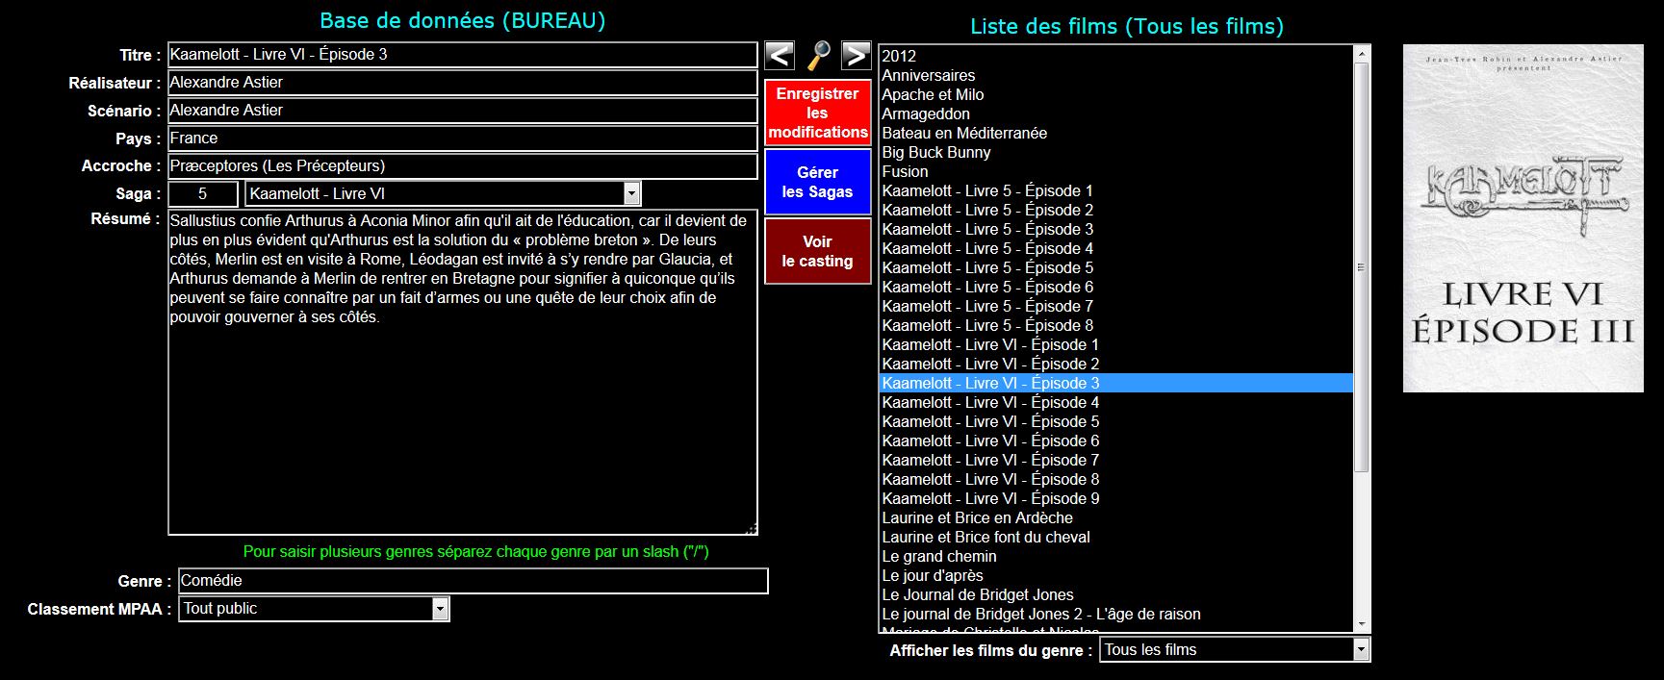Open the Classement MPAA dropdown
Screen dimensions: 1664x680
(314, 609)
